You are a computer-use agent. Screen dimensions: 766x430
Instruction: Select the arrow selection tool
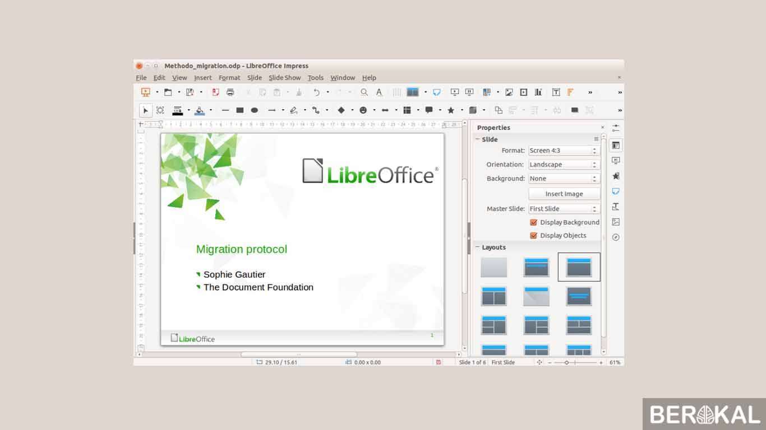pos(145,110)
